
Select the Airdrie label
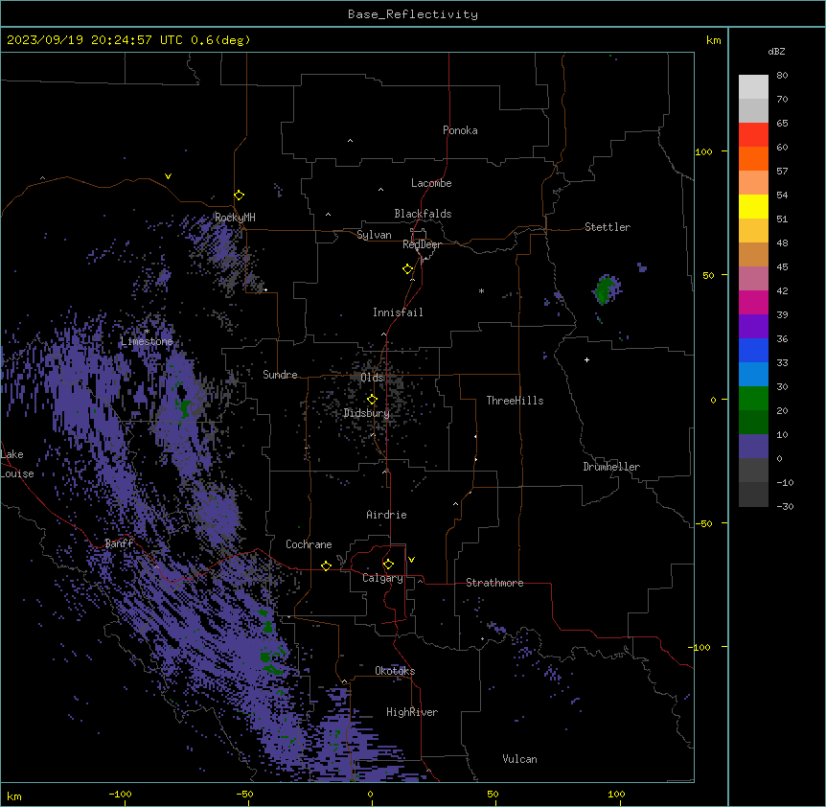387,515
